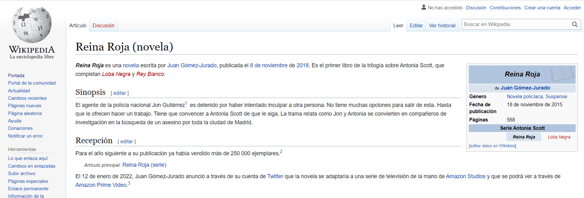Open Cambios recientes in sidebar
This screenshot has width=584, height=198.
pos(27,98)
